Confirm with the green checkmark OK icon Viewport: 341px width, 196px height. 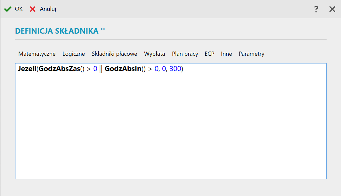pos(8,9)
